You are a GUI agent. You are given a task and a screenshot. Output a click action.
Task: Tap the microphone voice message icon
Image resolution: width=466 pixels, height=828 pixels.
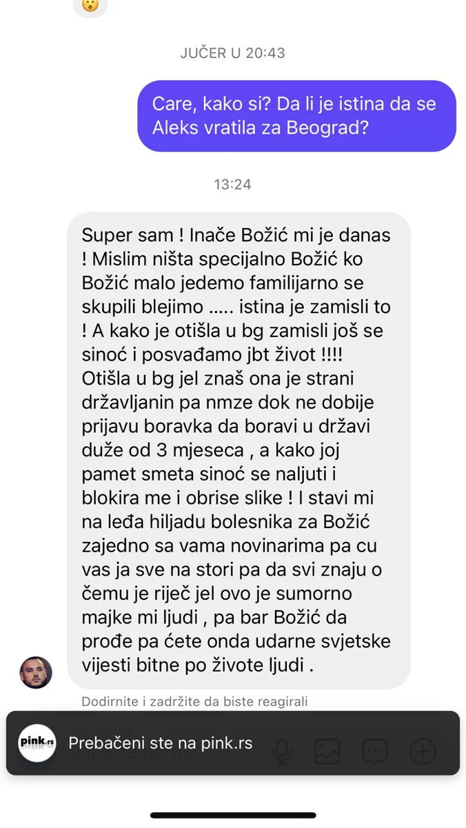[x=281, y=750]
